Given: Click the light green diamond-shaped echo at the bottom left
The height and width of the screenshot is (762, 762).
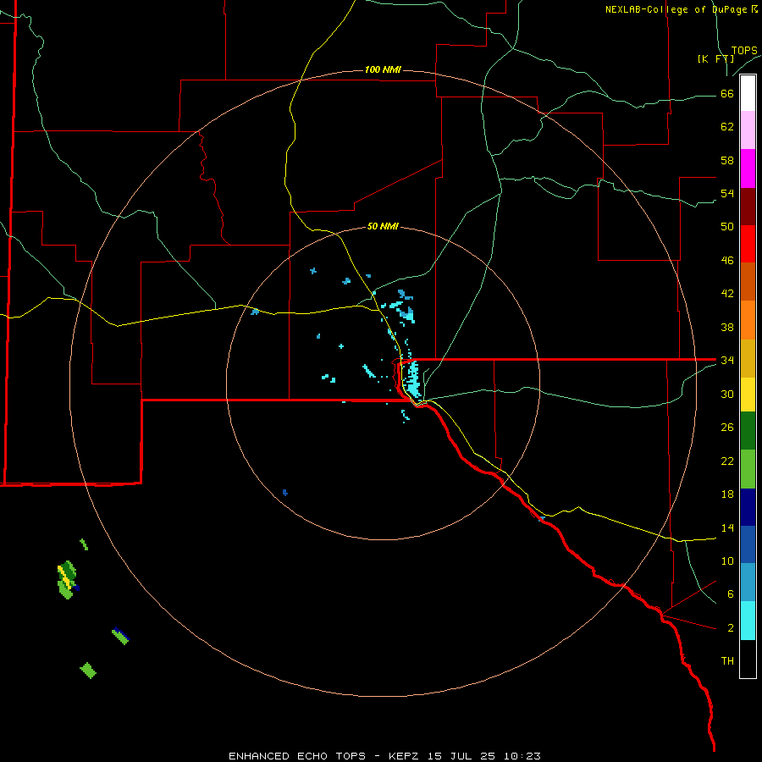Looking at the screenshot, I should pos(88,671).
